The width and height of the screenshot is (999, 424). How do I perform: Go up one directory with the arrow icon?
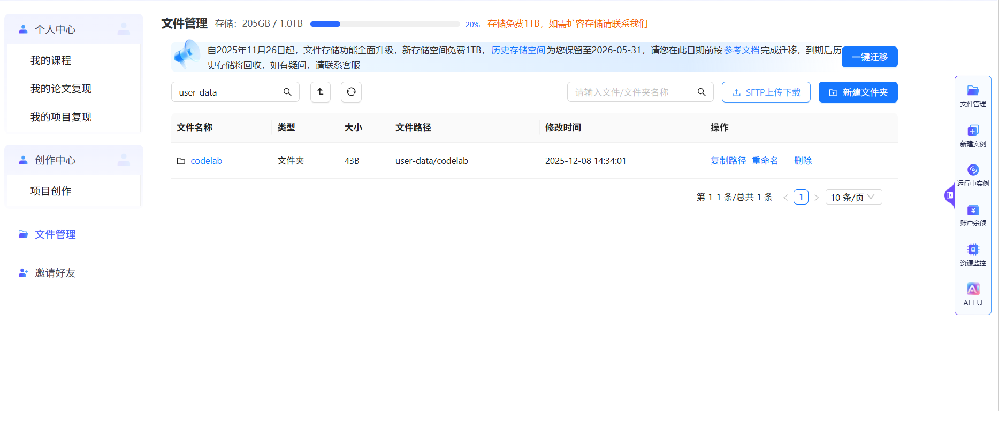[x=321, y=92]
